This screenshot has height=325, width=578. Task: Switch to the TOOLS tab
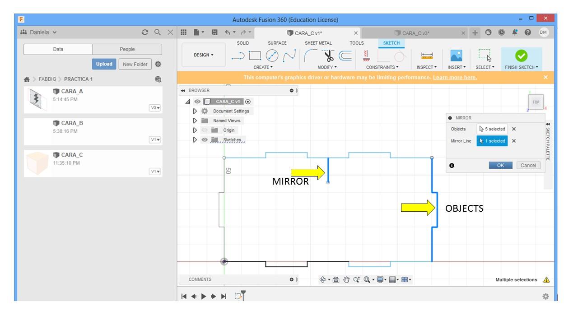tap(357, 43)
